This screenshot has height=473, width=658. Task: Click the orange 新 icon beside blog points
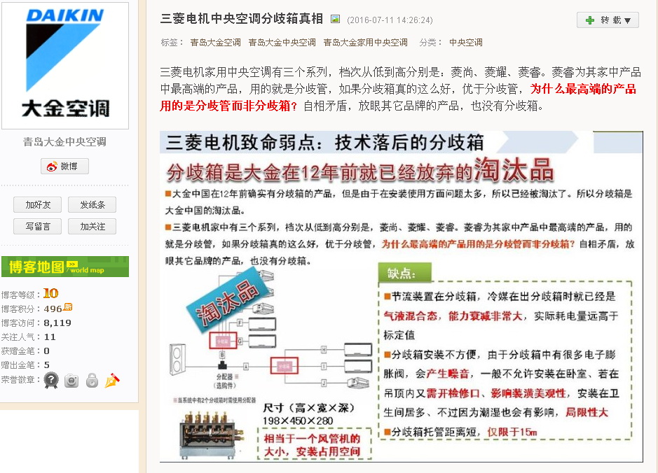click(x=67, y=307)
